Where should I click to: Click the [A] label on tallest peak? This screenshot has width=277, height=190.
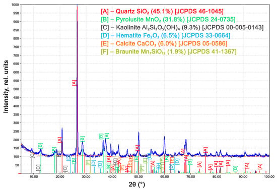[74, 83]
